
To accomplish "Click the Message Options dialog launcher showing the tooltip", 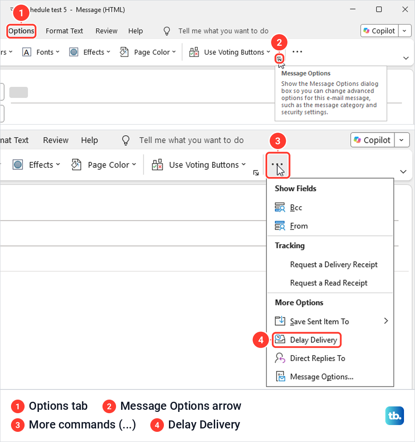I will pyautogui.click(x=279, y=59).
